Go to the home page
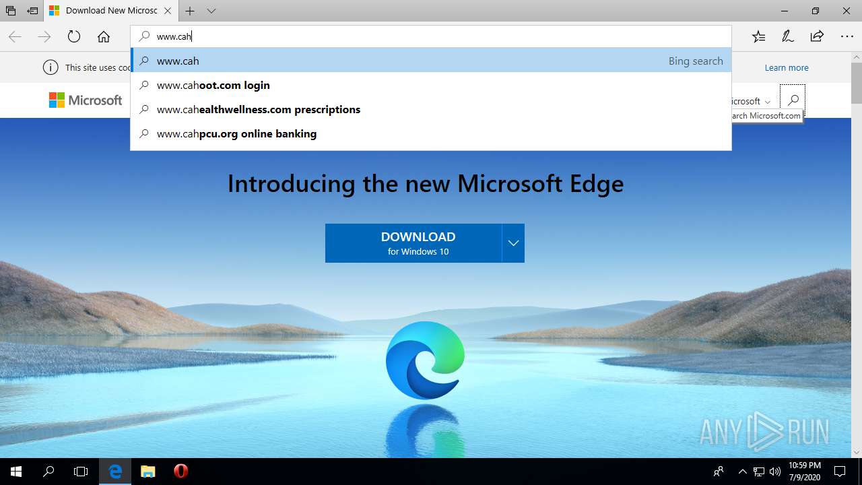Image resolution: width=862 pixels, height=485 pixels. (x=104, y=37)
